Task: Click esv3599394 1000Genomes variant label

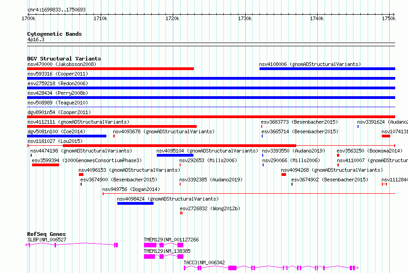Action: pyautogui.click(x=87, y=160)
